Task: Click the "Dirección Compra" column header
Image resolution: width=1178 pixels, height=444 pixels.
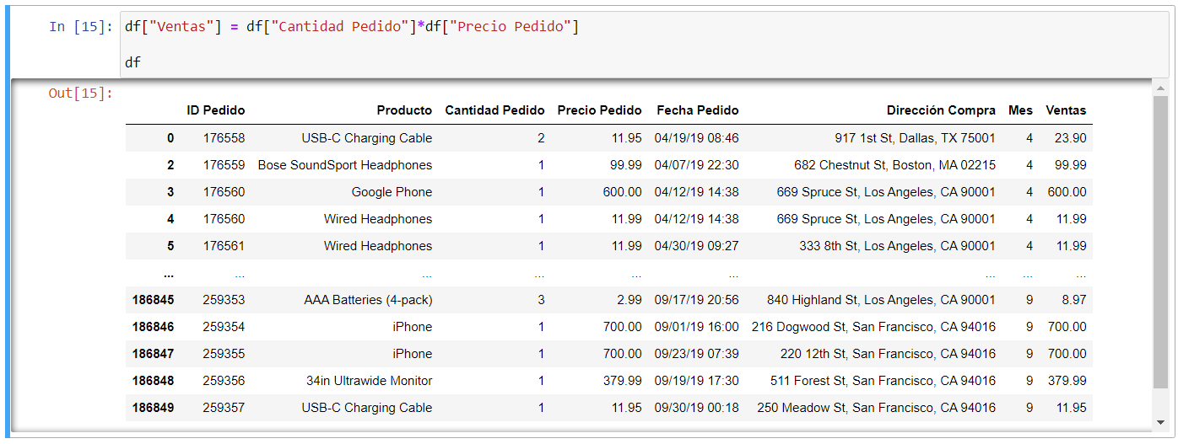Action: tap(941, 110)
